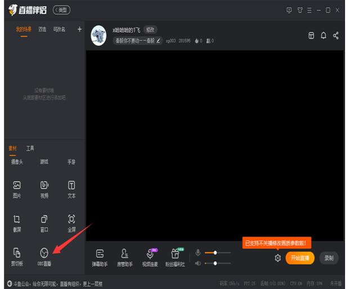Open the skin shirt icon

(x=300, y=10)
